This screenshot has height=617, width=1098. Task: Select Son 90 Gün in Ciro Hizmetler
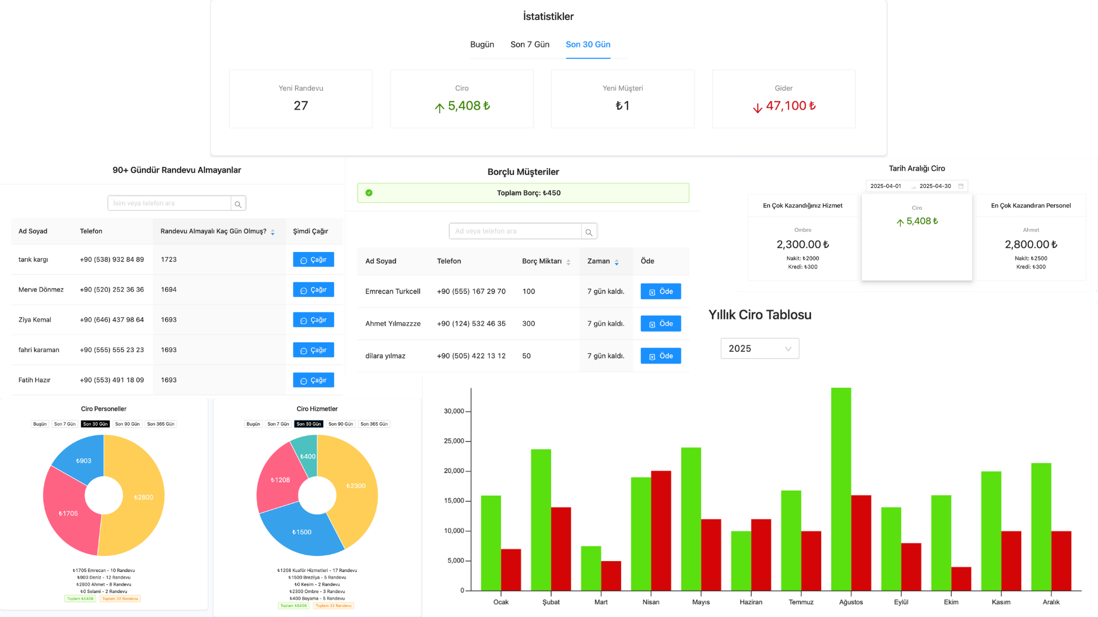point(340,424)
